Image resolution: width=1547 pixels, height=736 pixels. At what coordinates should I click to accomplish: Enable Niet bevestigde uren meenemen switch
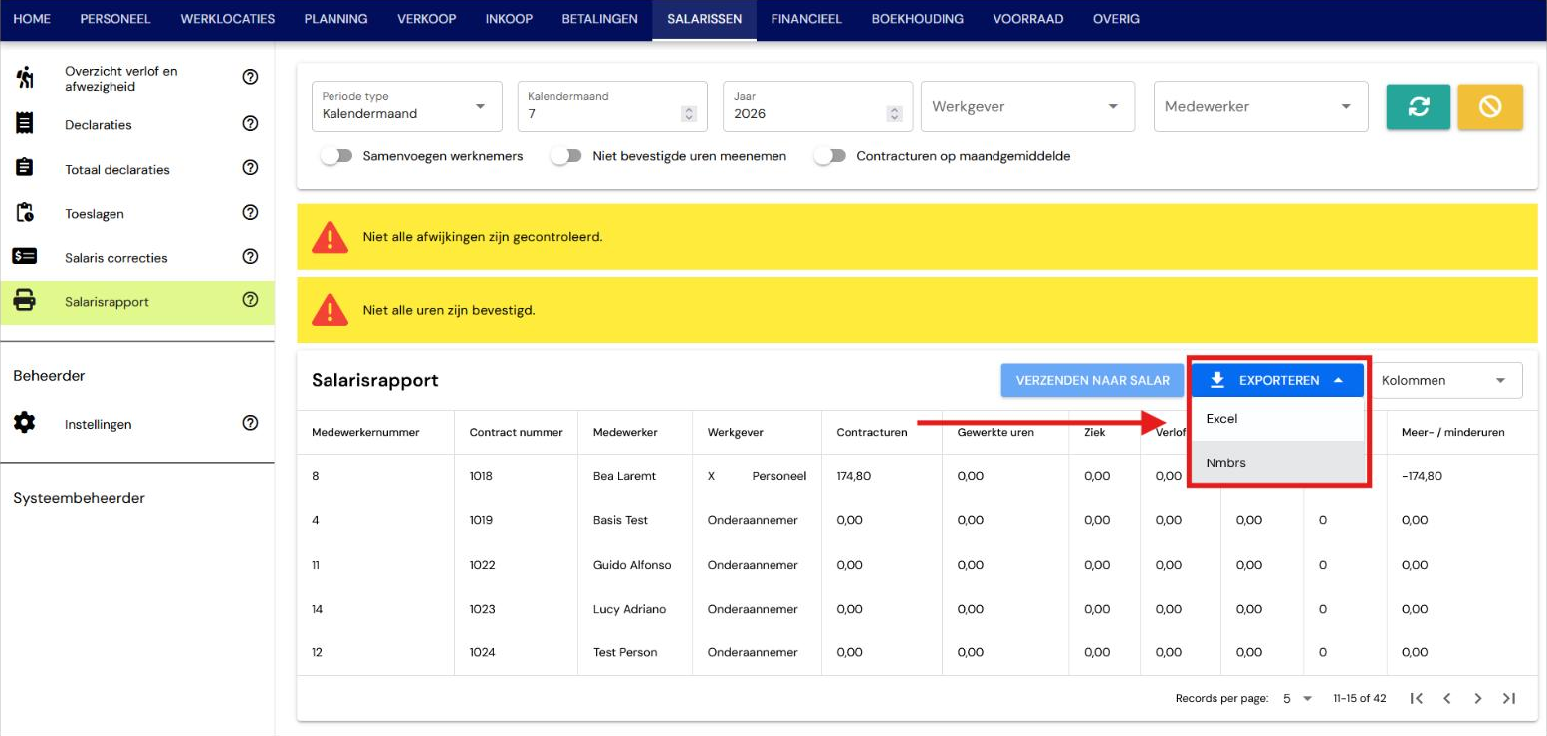click(566, 156)
